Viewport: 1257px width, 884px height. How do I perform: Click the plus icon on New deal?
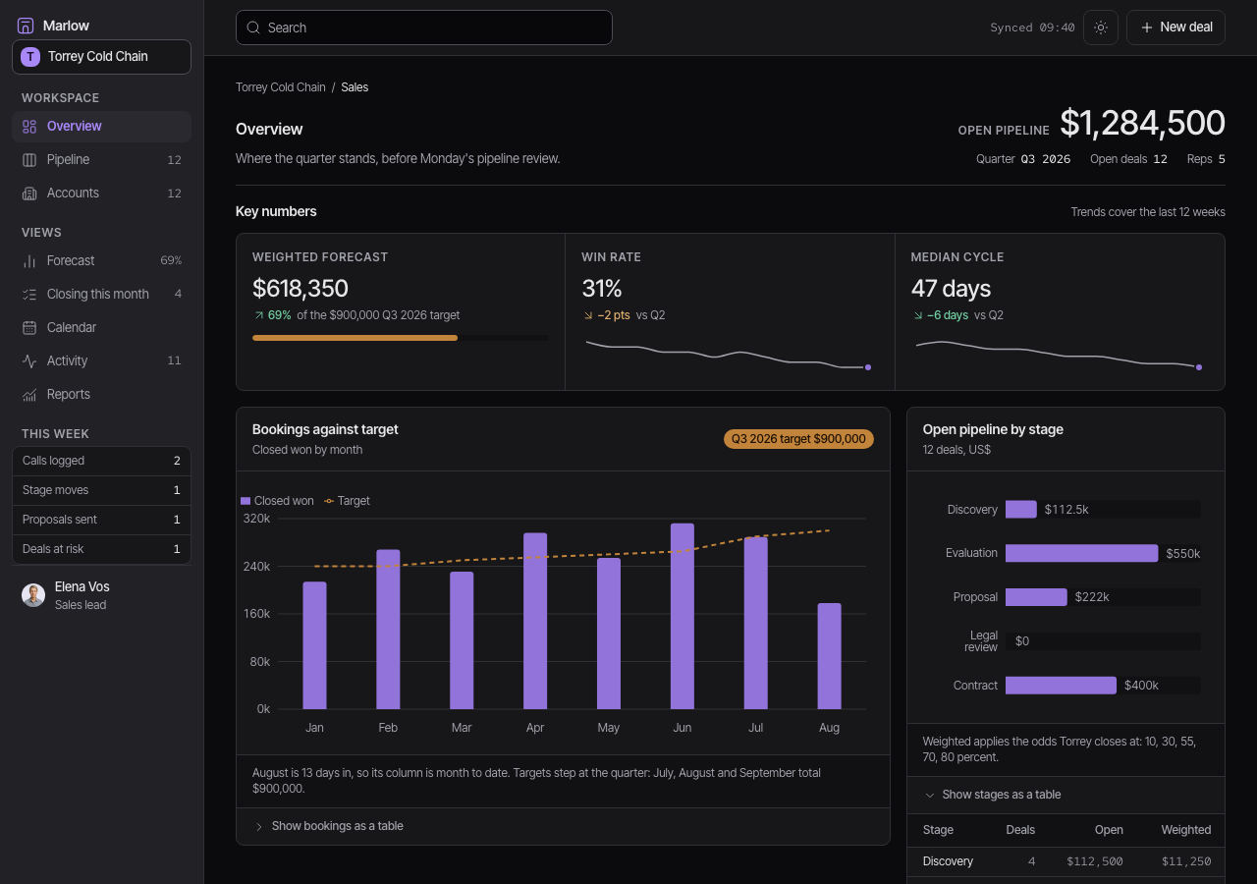click(x=1146, y=28)
